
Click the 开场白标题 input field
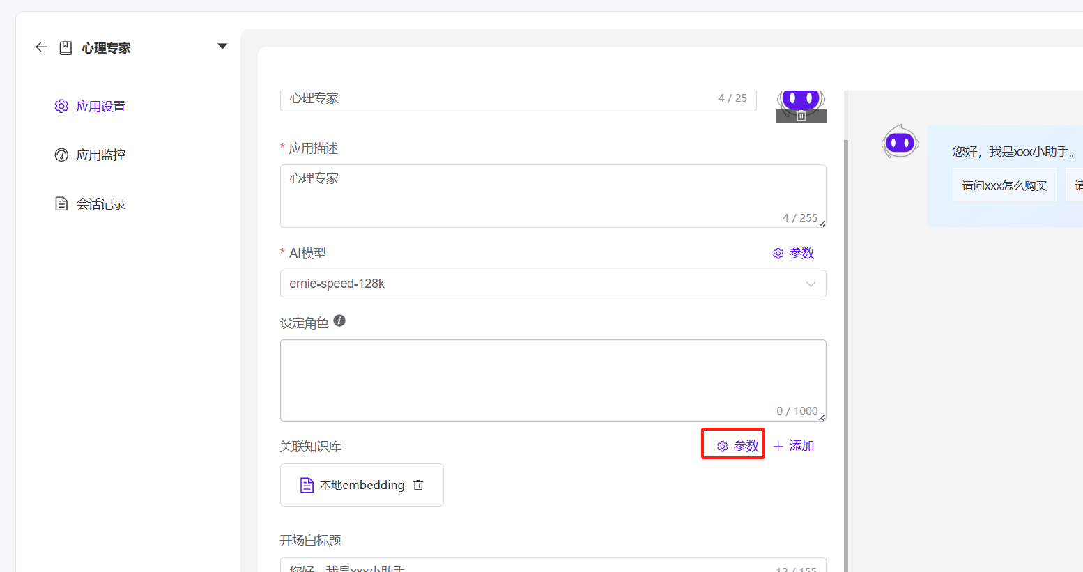tap(551, 566)
